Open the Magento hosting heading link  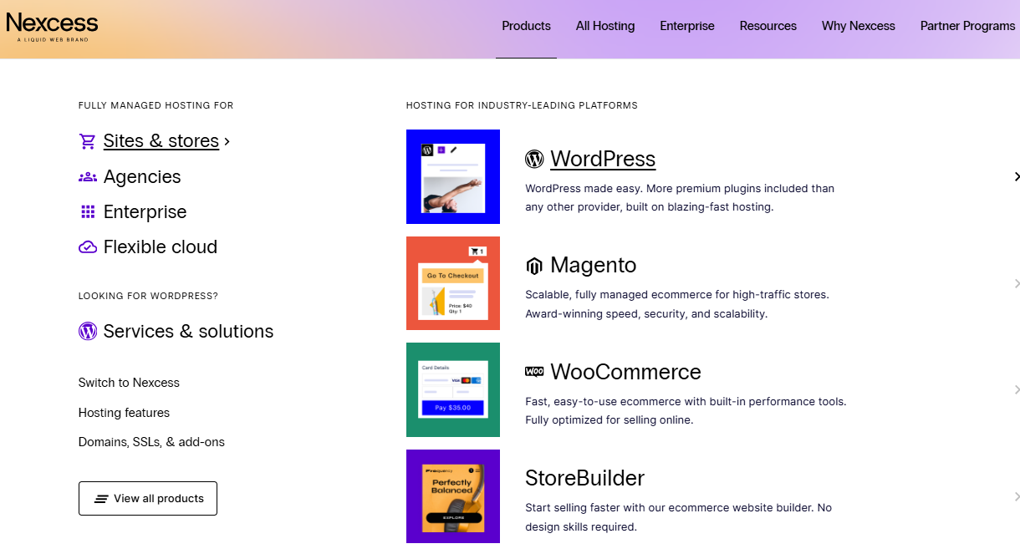pyautogui.click(x=594, y=266)
